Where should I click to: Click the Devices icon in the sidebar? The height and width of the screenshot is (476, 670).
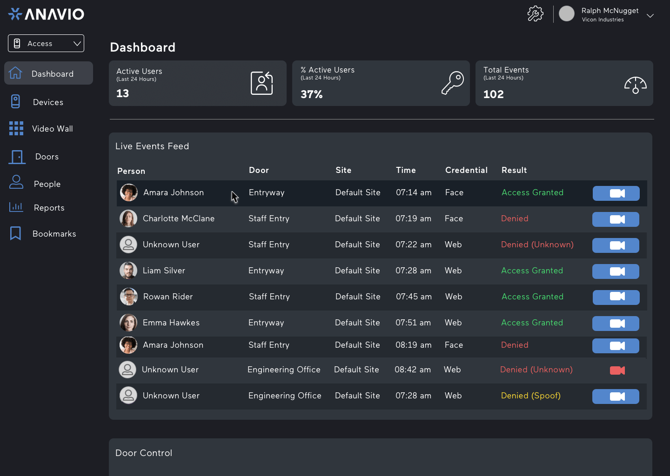pos(16,101)
